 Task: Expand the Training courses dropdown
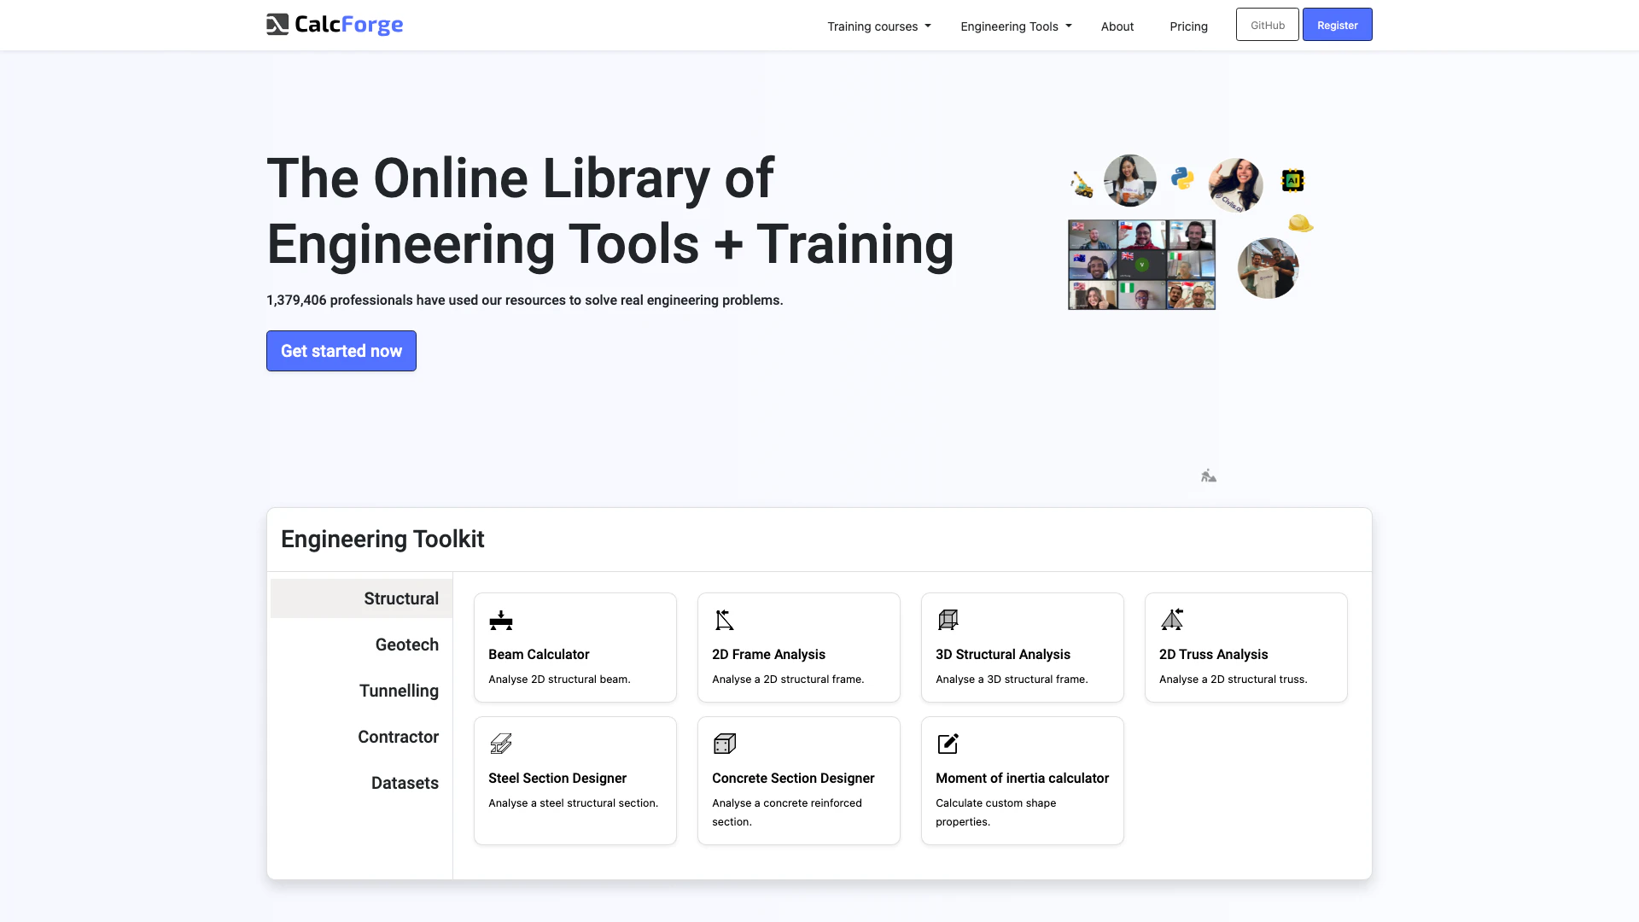(878, 26)
